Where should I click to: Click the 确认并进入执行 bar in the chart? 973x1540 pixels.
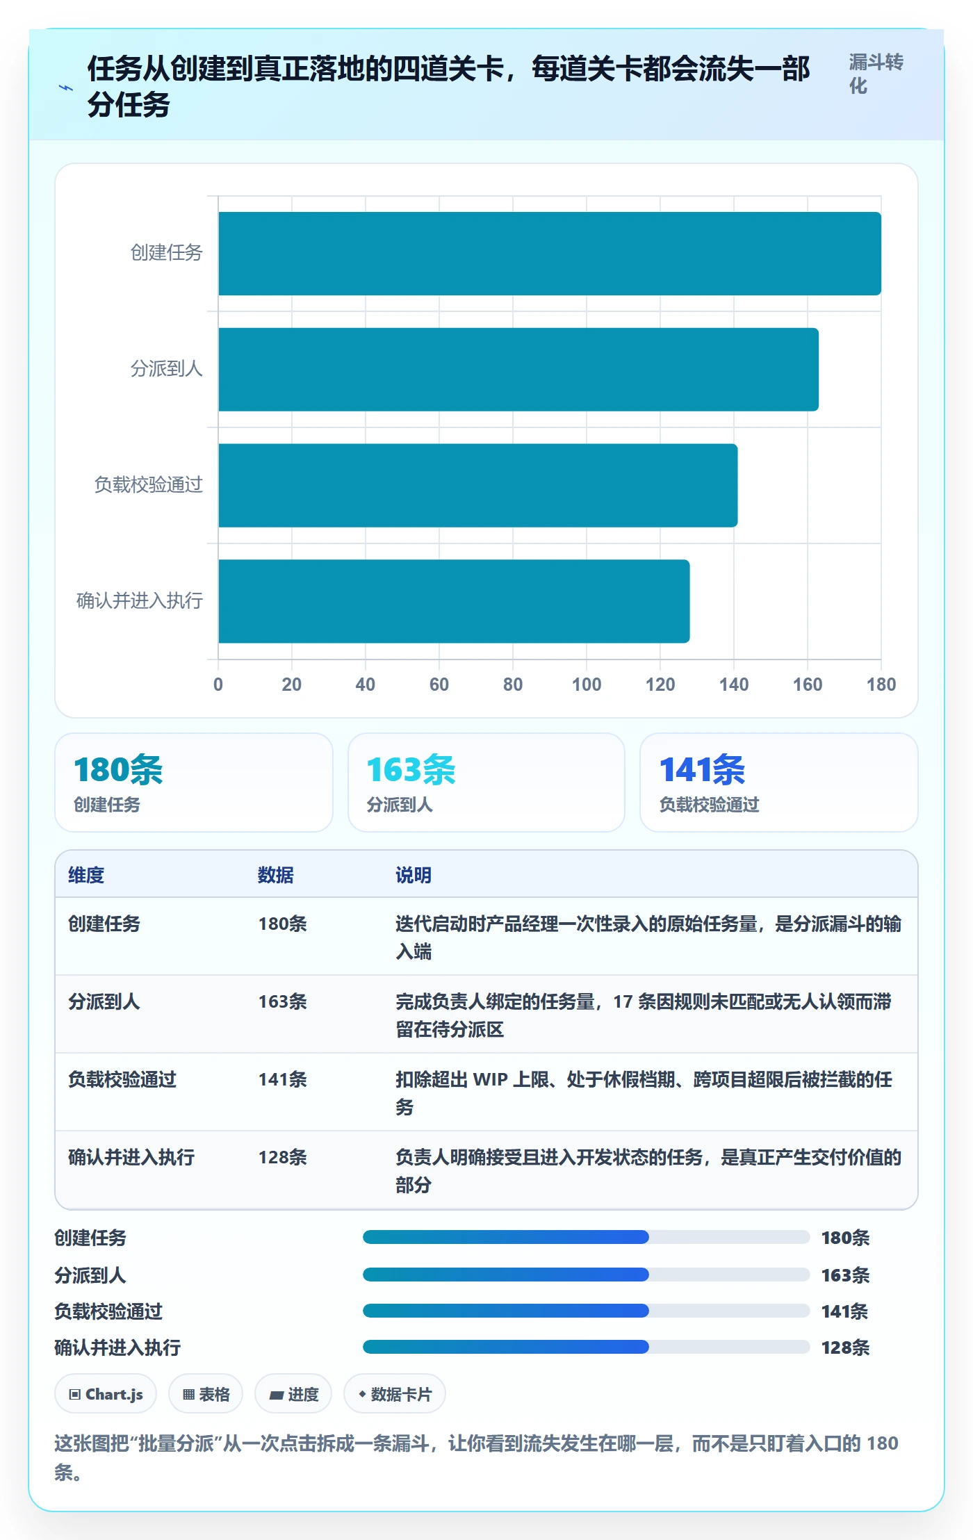point(454,601)
